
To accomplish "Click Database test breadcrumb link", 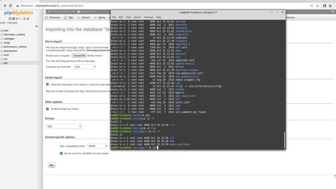I will (87, 12).
